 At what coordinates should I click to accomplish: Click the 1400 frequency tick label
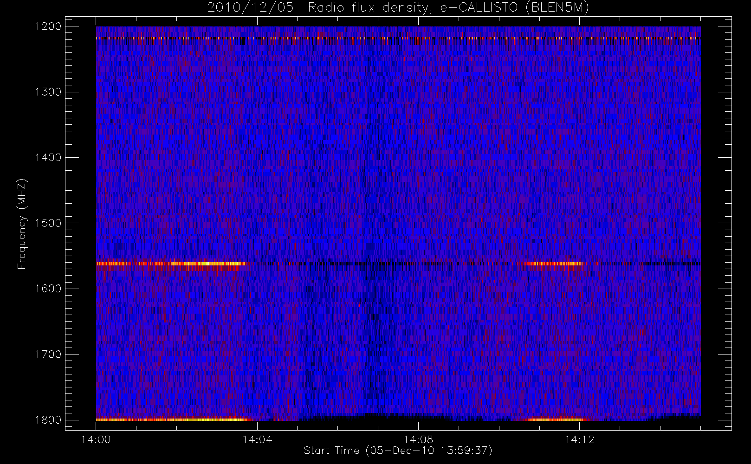click(48, 158)
